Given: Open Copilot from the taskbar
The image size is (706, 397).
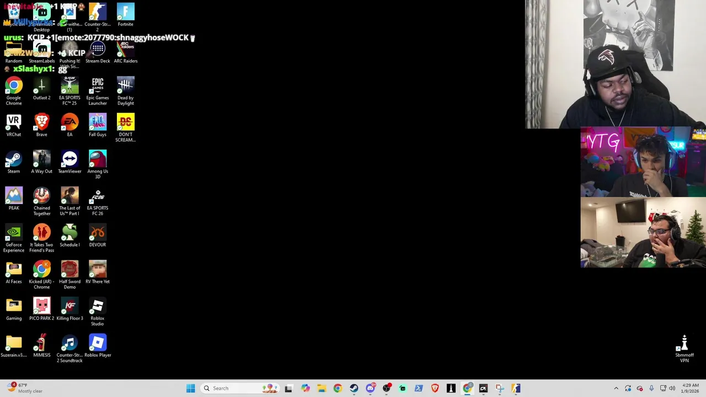Looking at the screenshot, I should click(x=305, y=388).
